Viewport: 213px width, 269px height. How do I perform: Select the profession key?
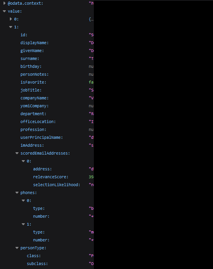[x=33, y=129]
